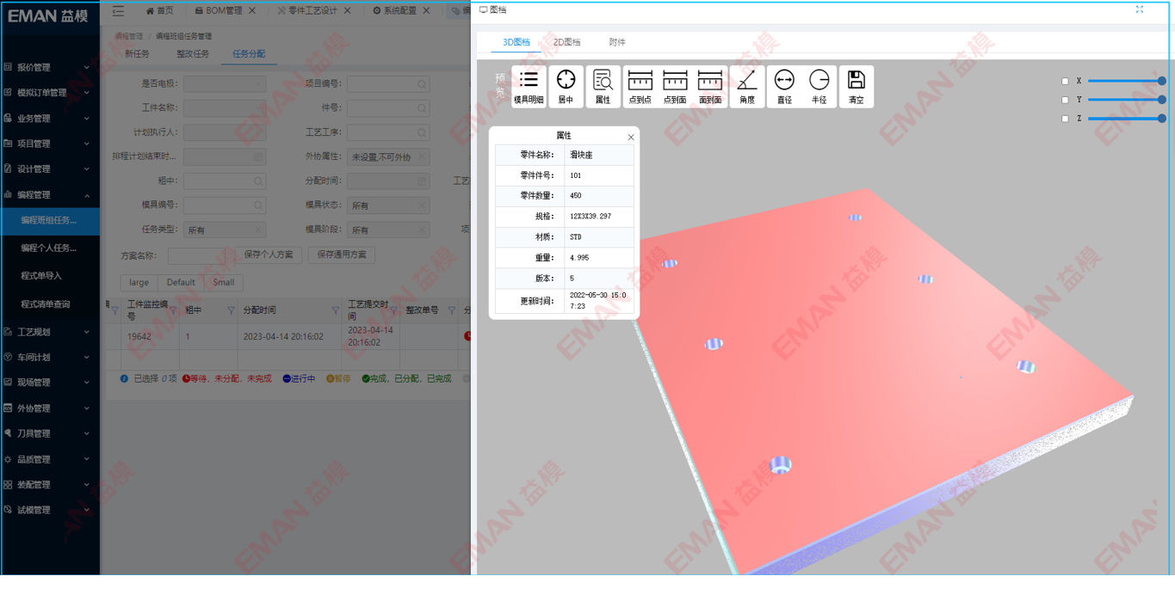Open 编程个人任务 in the sidebar
1175x613 pixels.
coord(50,248)
